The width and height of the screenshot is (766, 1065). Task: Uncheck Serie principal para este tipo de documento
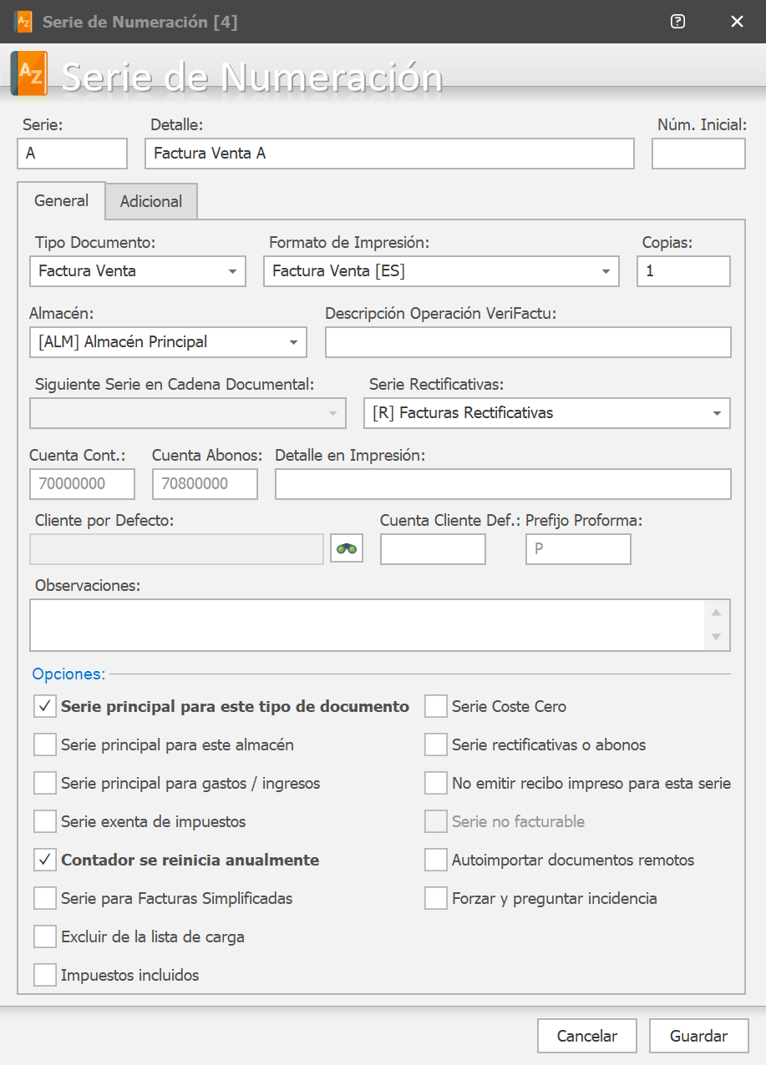click(x=45, y=706)
